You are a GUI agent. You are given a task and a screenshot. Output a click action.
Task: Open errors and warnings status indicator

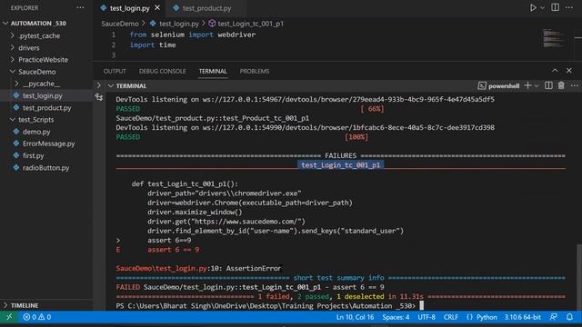[36, 317]
